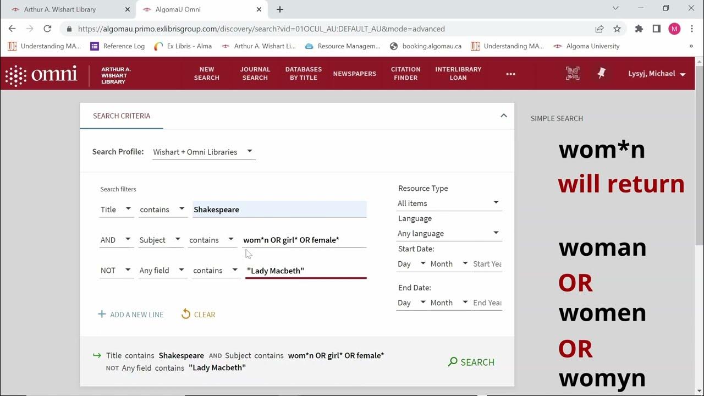Click the browser address bar URL
Screen dimensions: 704x396
[x=261, y=29]
